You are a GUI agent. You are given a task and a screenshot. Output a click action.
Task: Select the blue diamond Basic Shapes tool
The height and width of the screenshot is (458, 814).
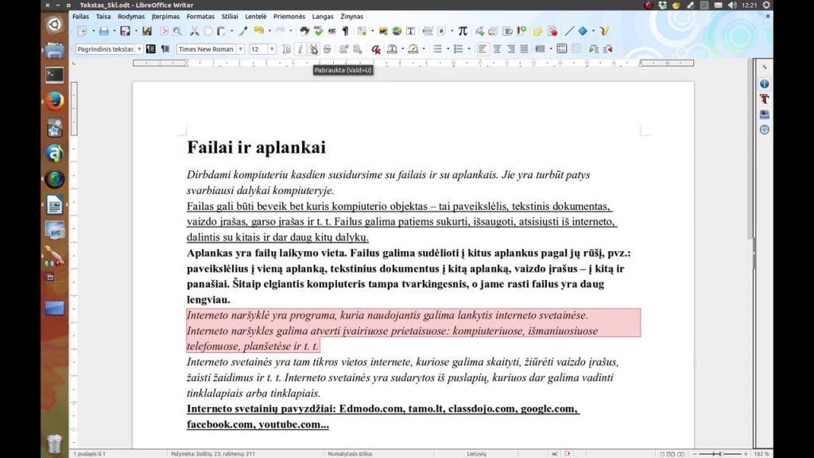[583, 32]
